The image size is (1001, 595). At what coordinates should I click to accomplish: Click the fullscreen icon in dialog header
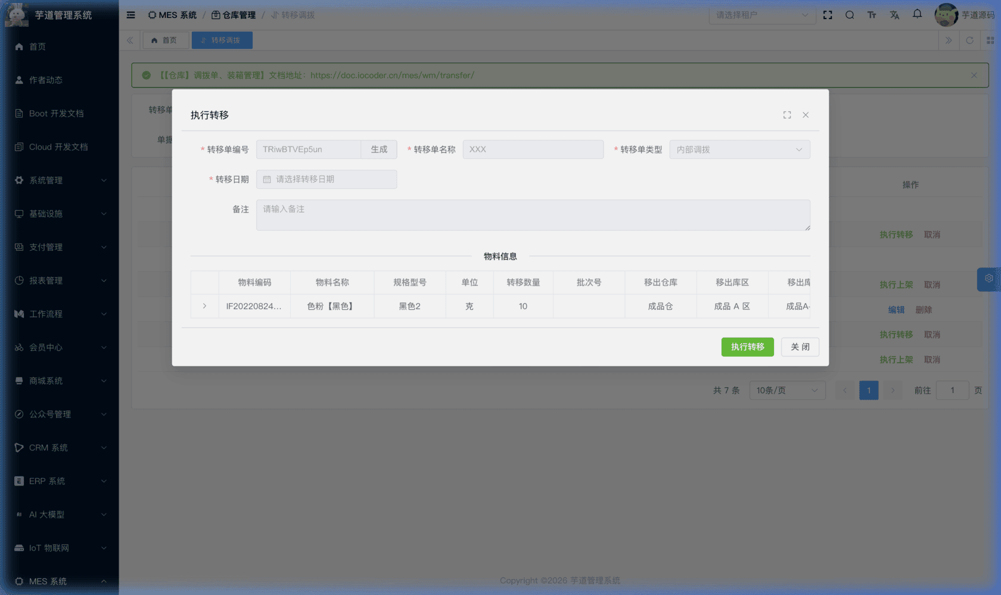(787, 115)
